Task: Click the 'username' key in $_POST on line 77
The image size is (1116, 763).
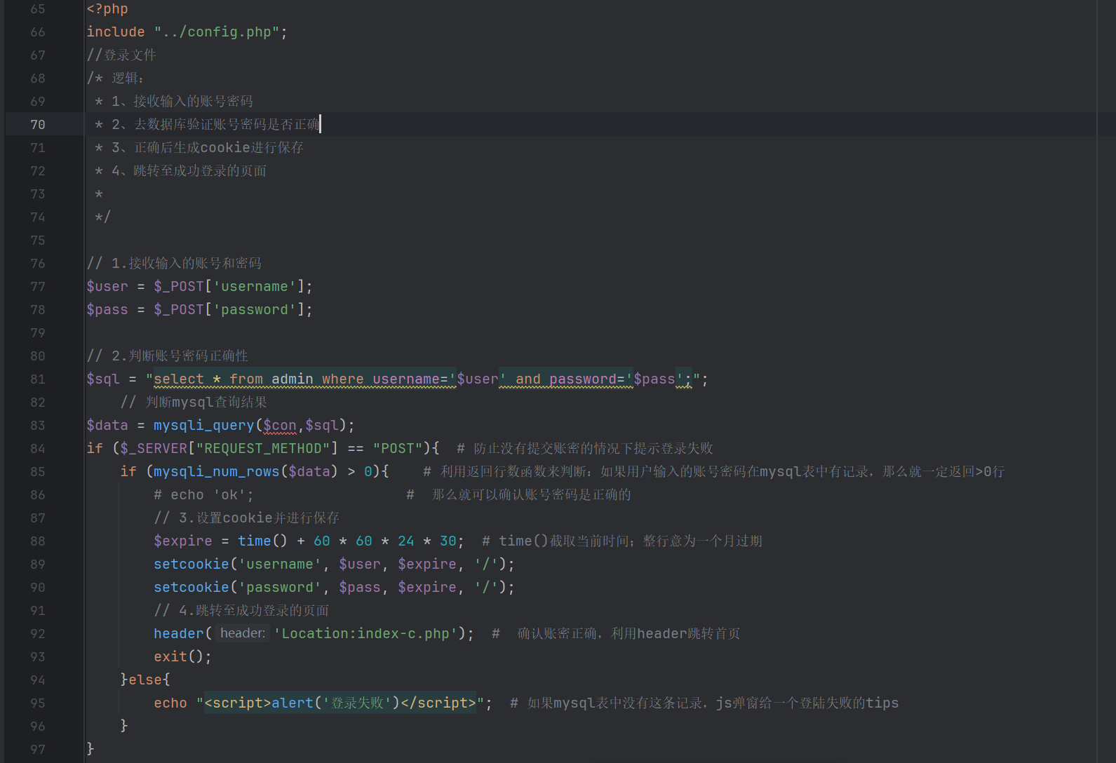Action: pos(255,286)
